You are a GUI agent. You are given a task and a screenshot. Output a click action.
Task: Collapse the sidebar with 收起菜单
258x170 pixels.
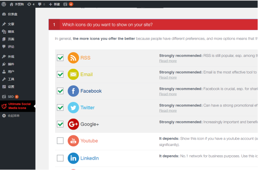(13, 116)
